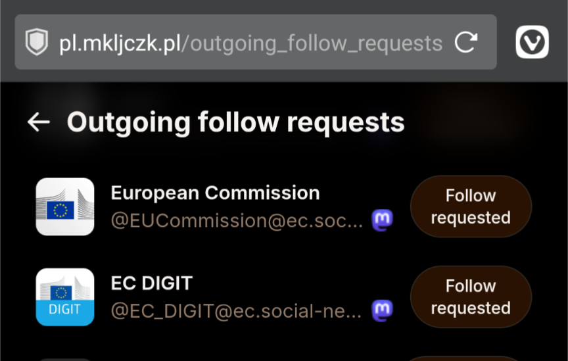The image size is (568, 361).
Task: Open the EC DIGIT avatar
Action: click(x=64, y=297)
